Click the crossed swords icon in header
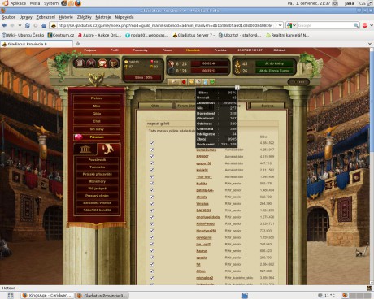Image resolution: width=374 pixels, height=299 pixels. [x=91, y=63]
